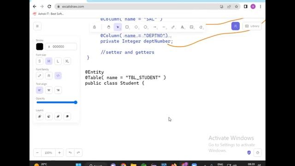Select the Arrow drawing tool
295x166 pixels.
(x=155, y=27)
